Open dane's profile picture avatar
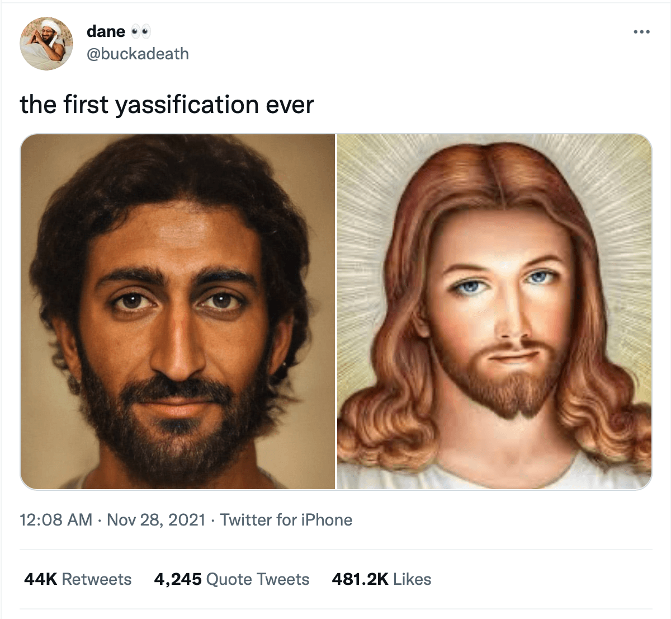 pos(46,43)
